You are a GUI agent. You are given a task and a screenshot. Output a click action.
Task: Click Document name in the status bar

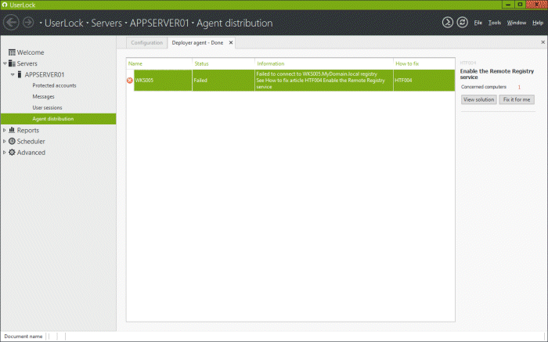23,337
